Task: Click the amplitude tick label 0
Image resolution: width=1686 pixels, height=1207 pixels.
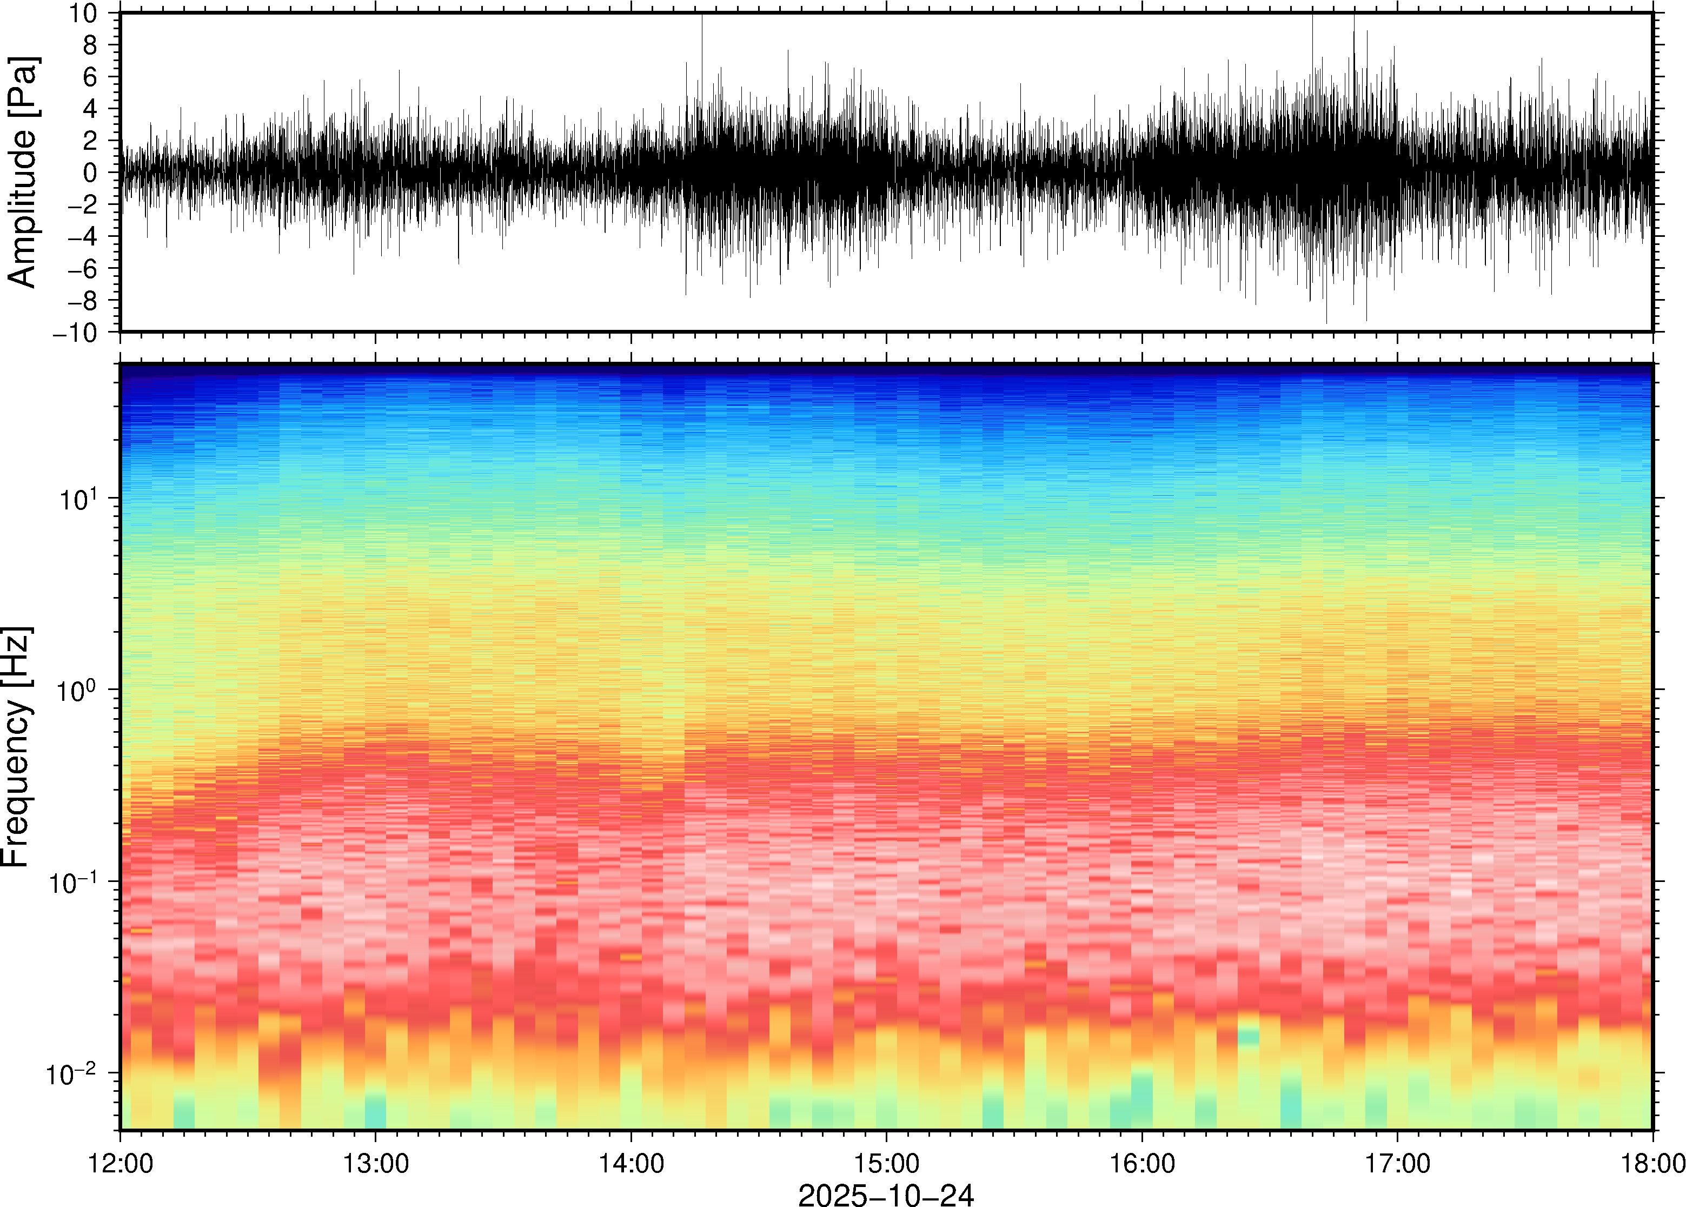Action: click(90, 173)
